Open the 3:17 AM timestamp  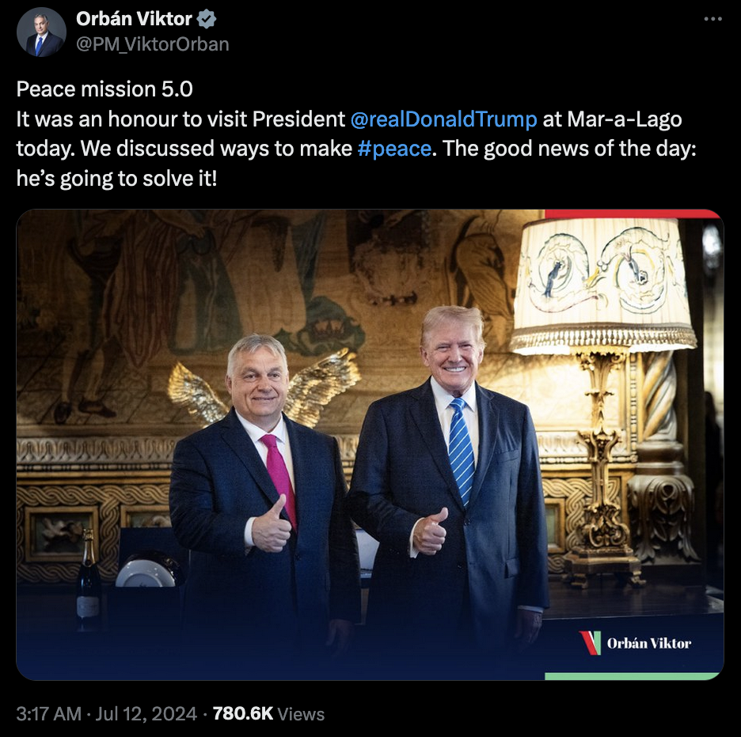point(48,713)
